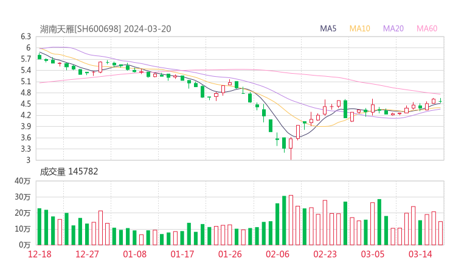
Task: Click the 03-05 date axis label
Action: point(373,254)
